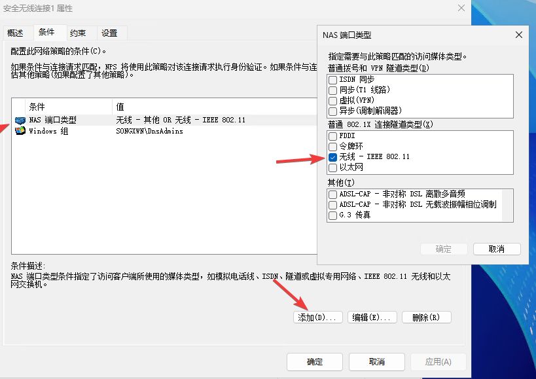Image resolution: width=536 pixels, height=379 pixels.
Task: Enable 异步(调制解调器) checkbox
Action: click(333, 111)
